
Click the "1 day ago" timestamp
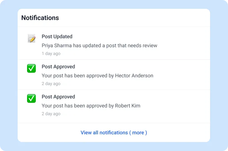51,54
